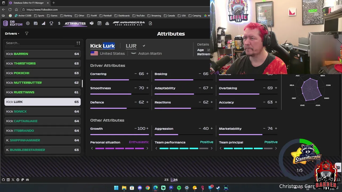Screen dimensions: 342x192
Task: Expand the Drivers category dropdown
Action: pos(12,34)
